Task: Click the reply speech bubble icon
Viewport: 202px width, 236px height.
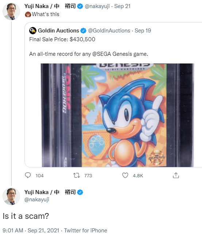Action: 28,175
